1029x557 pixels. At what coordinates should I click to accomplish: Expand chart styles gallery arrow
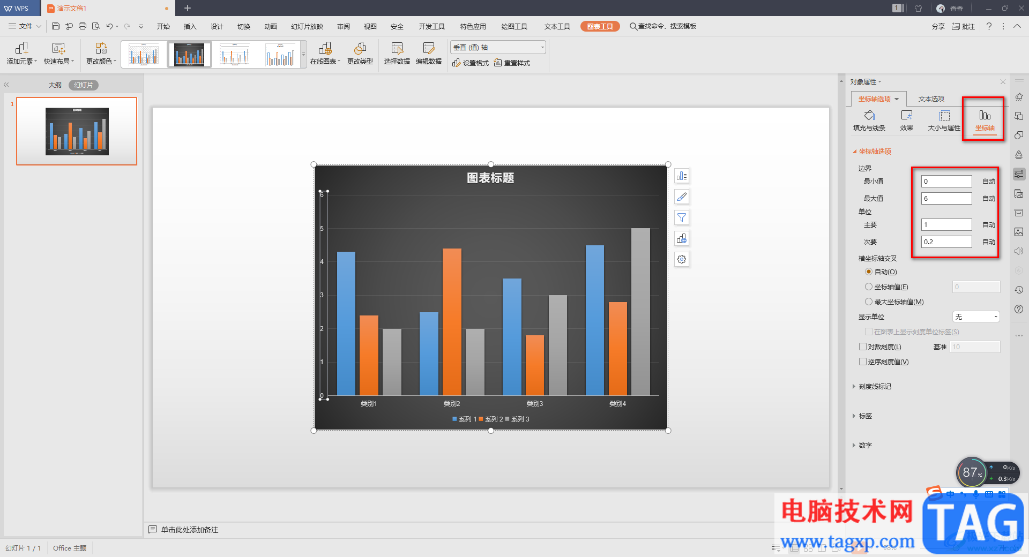click(x=303, y=54)
